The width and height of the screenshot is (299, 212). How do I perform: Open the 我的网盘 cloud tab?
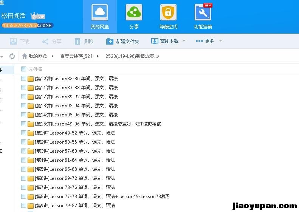99,17
